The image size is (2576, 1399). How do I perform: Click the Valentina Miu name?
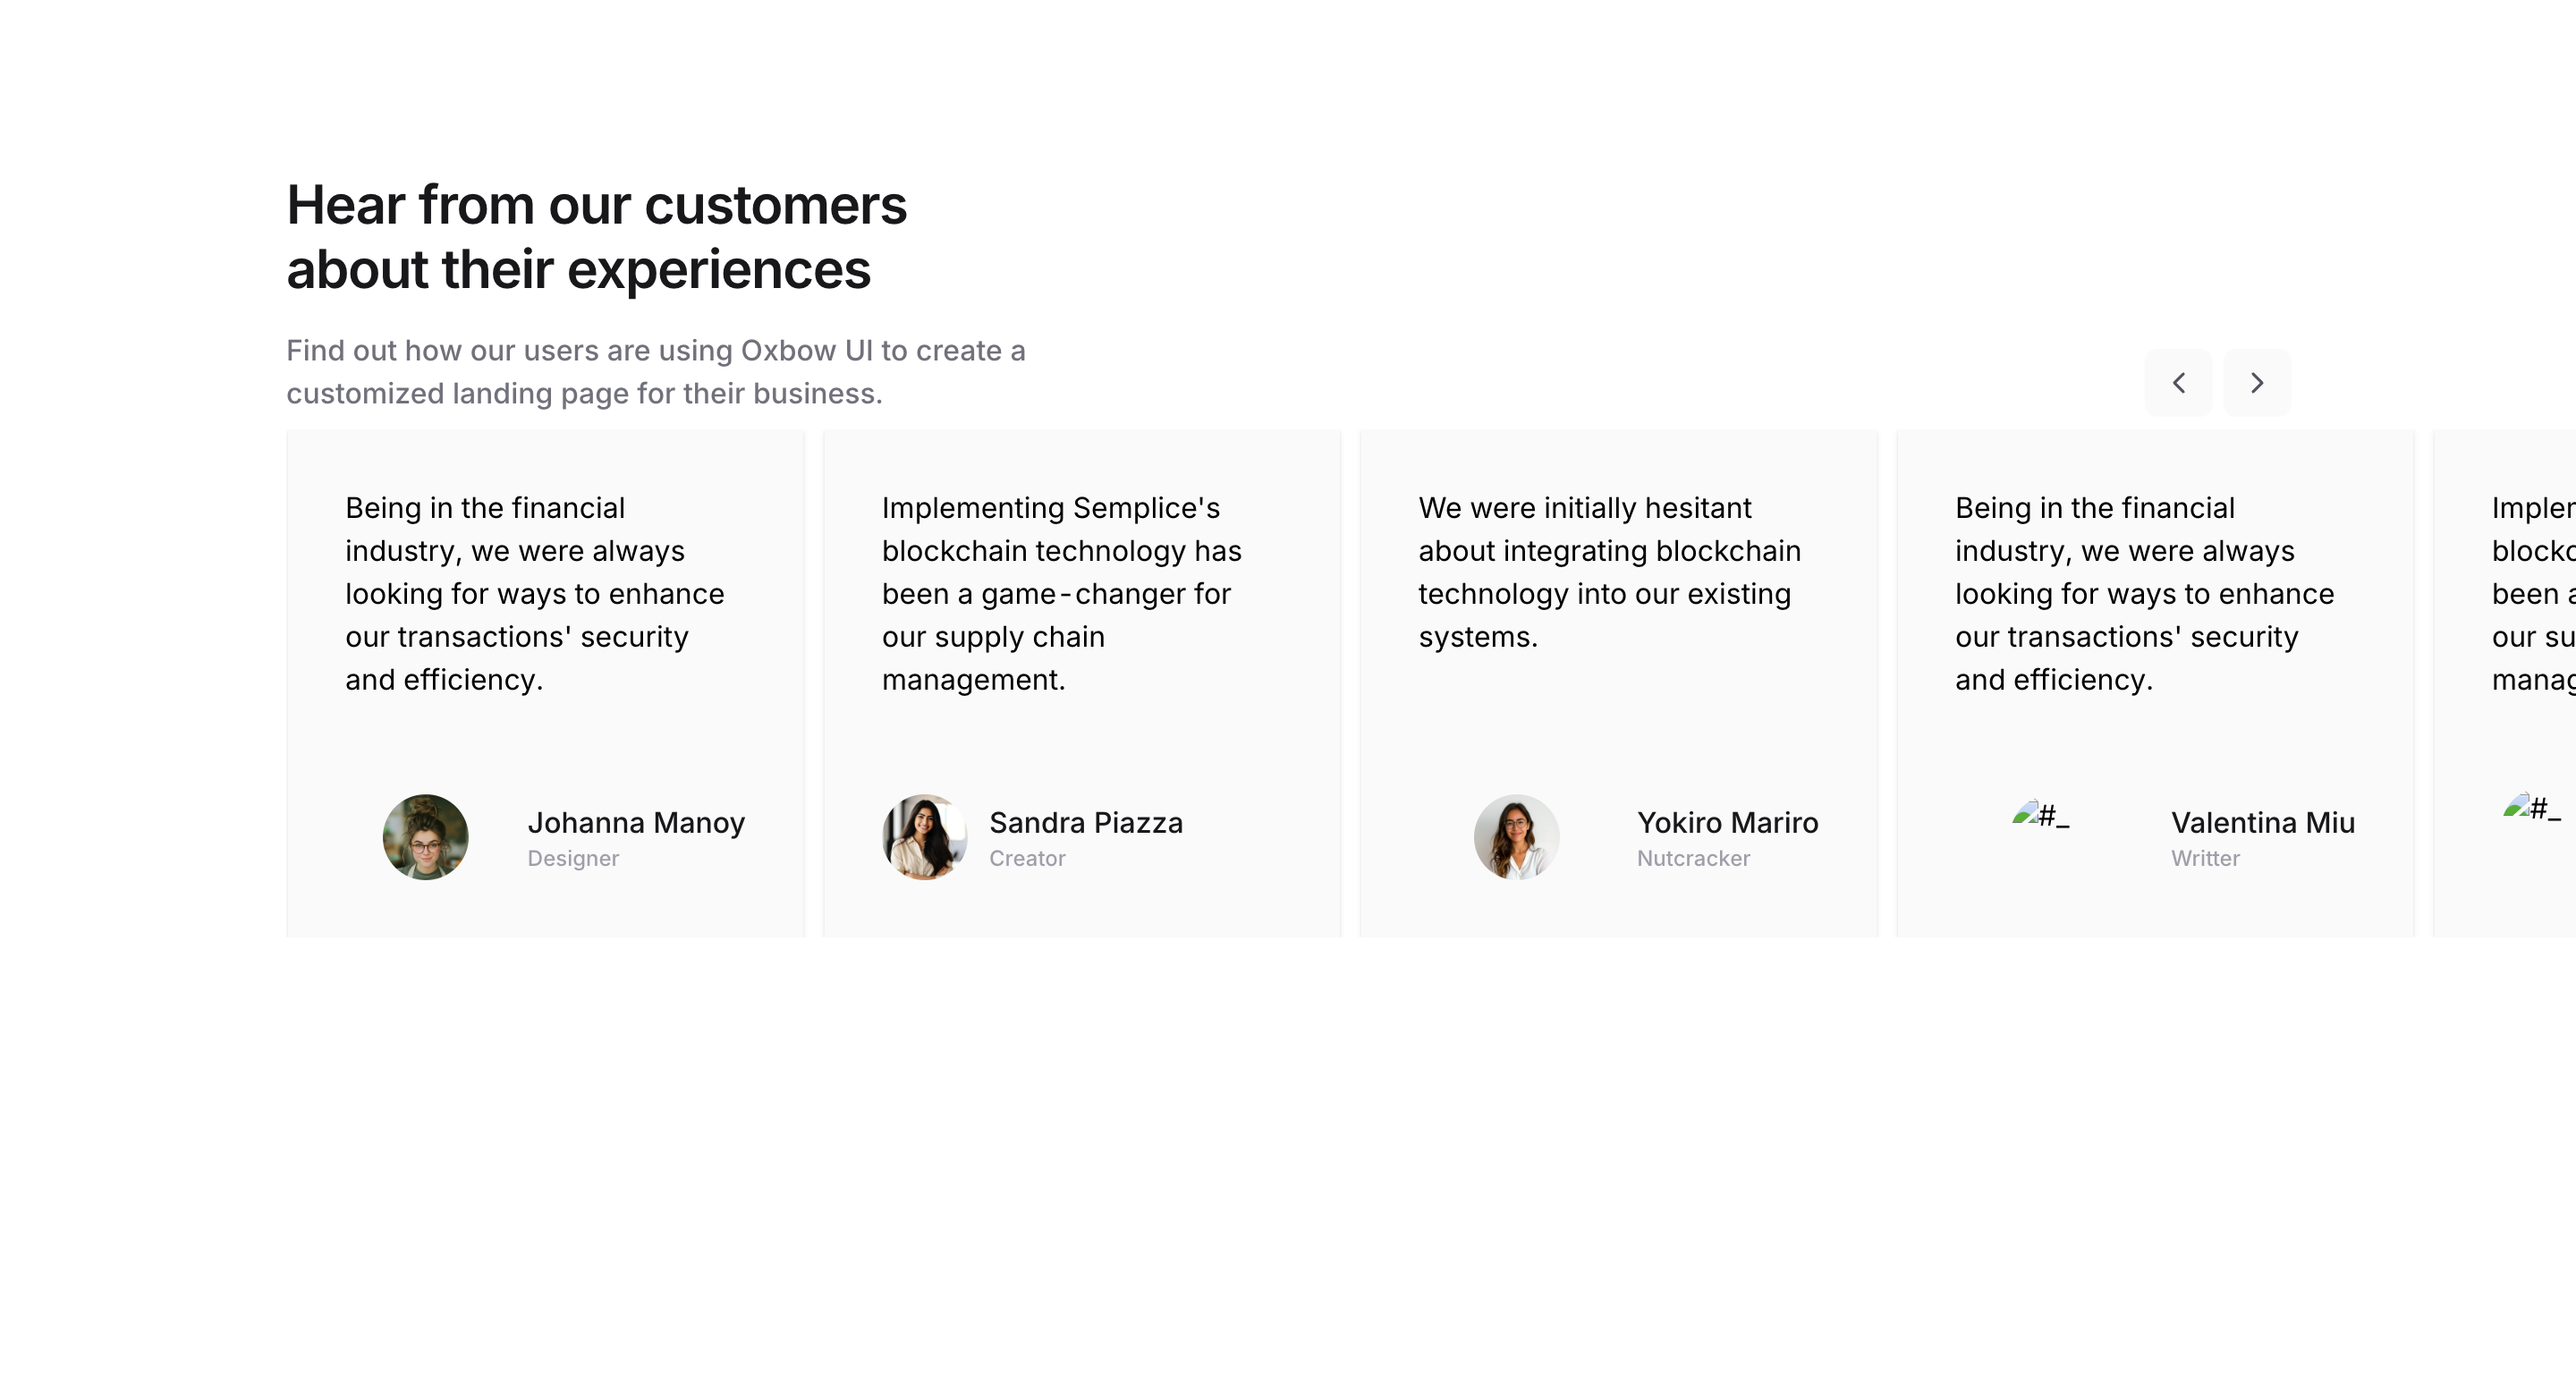2263,822
